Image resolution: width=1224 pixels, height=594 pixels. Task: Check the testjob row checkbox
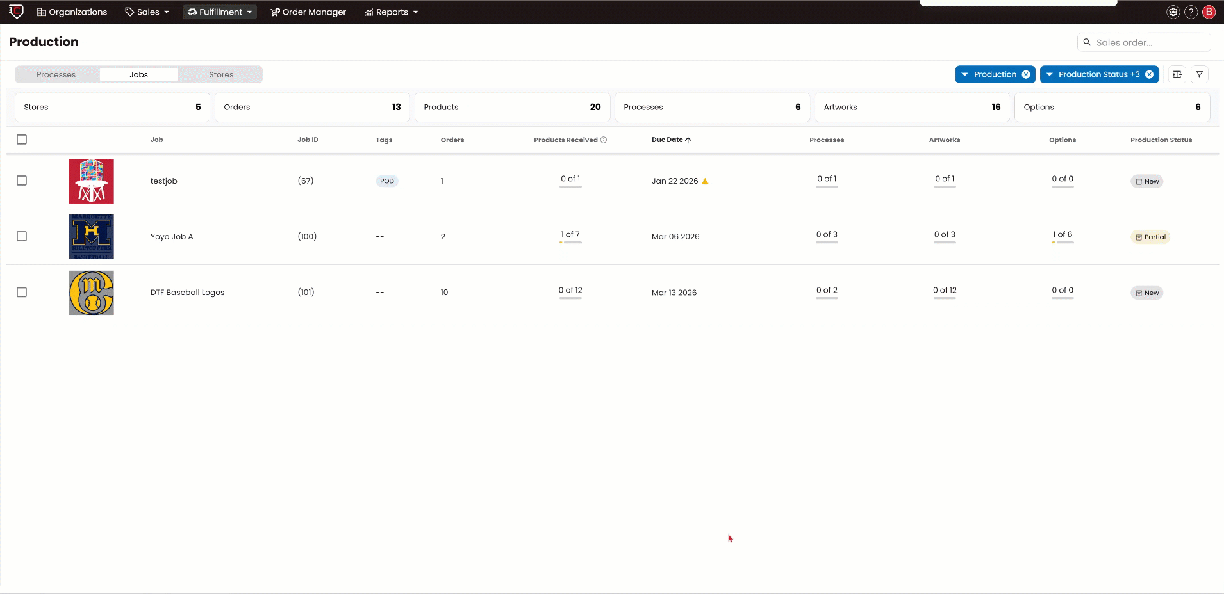click(22, 181)
